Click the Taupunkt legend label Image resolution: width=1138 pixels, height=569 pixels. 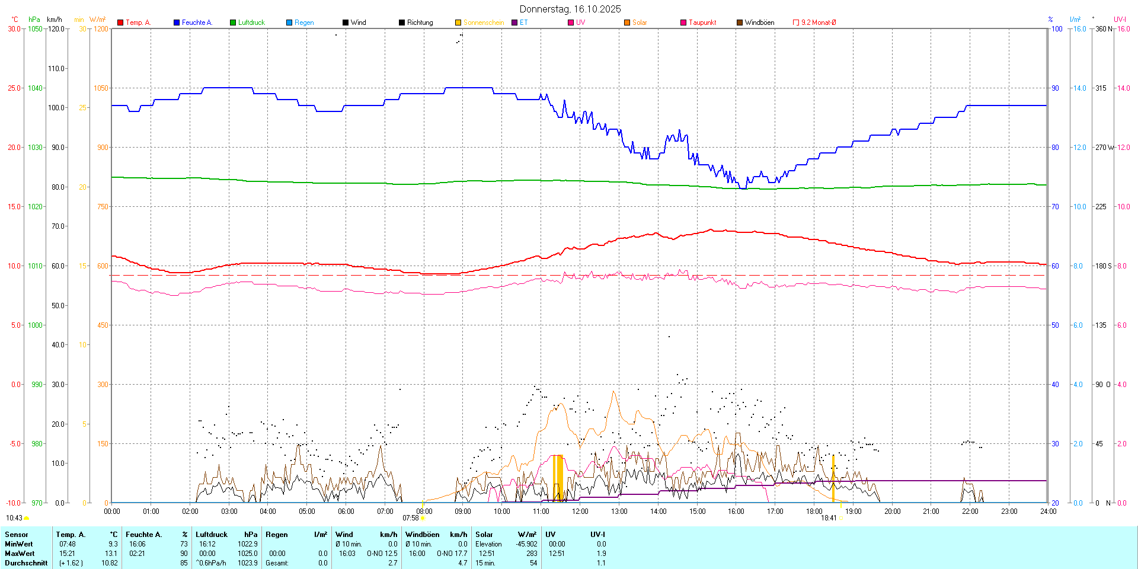point(702,23)
